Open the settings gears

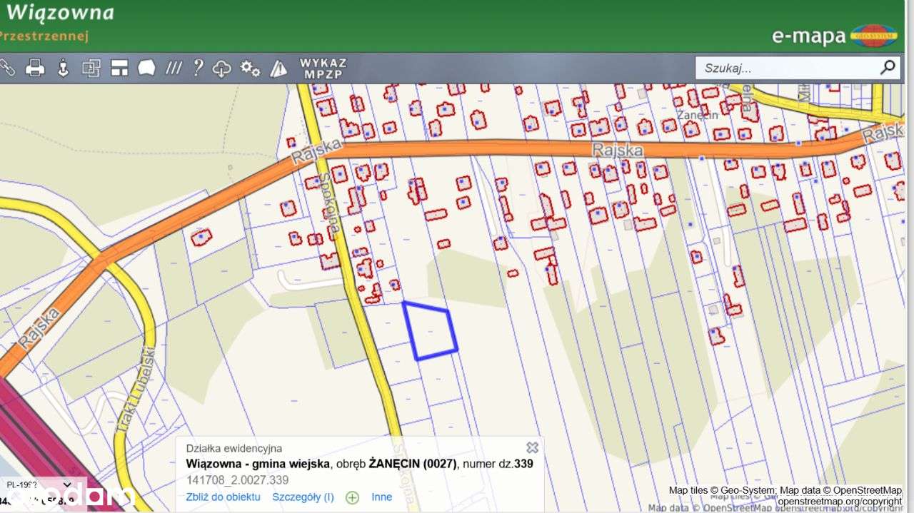(250, 68)
